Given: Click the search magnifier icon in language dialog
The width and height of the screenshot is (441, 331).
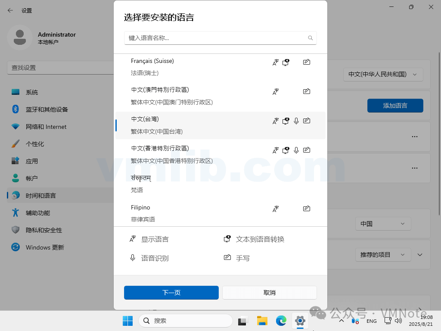Looking at the screenshot, I should coord(310,38).
